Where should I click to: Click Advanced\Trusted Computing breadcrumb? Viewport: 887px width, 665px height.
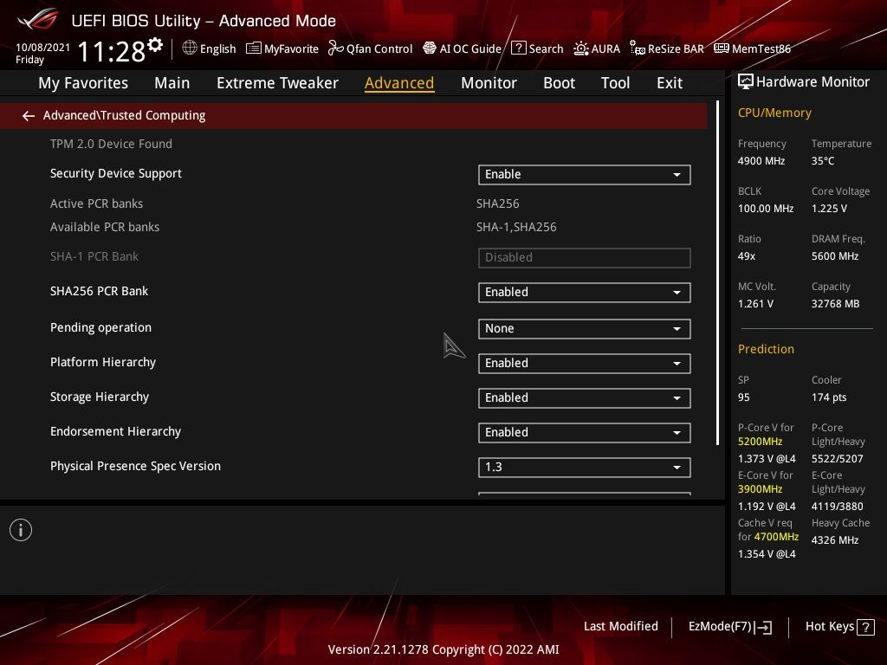click(x=125, y=115)
